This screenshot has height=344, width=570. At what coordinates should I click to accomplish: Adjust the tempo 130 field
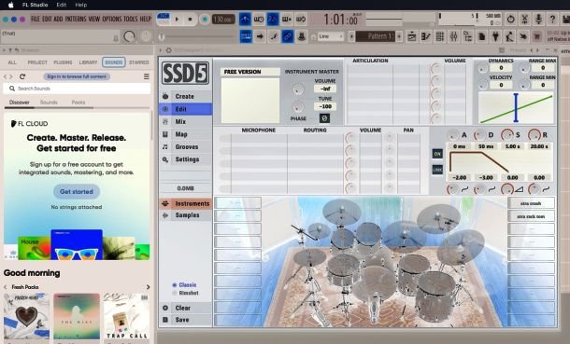tap(223, 20)
